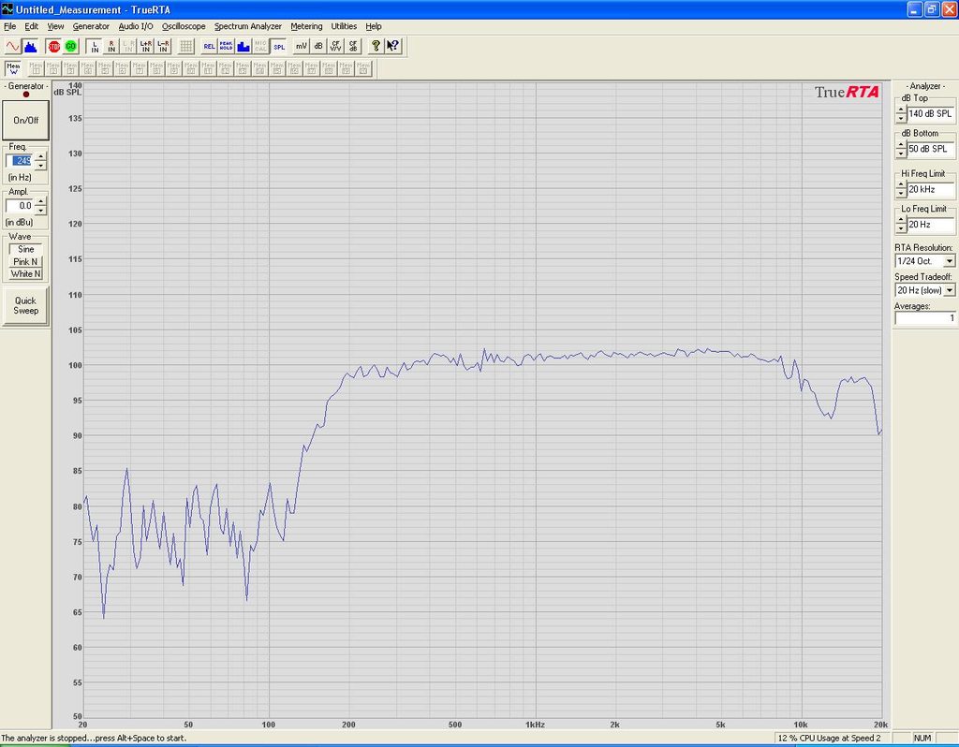
Task: Click the yellow question mark help icon
Action: point(376,45)
